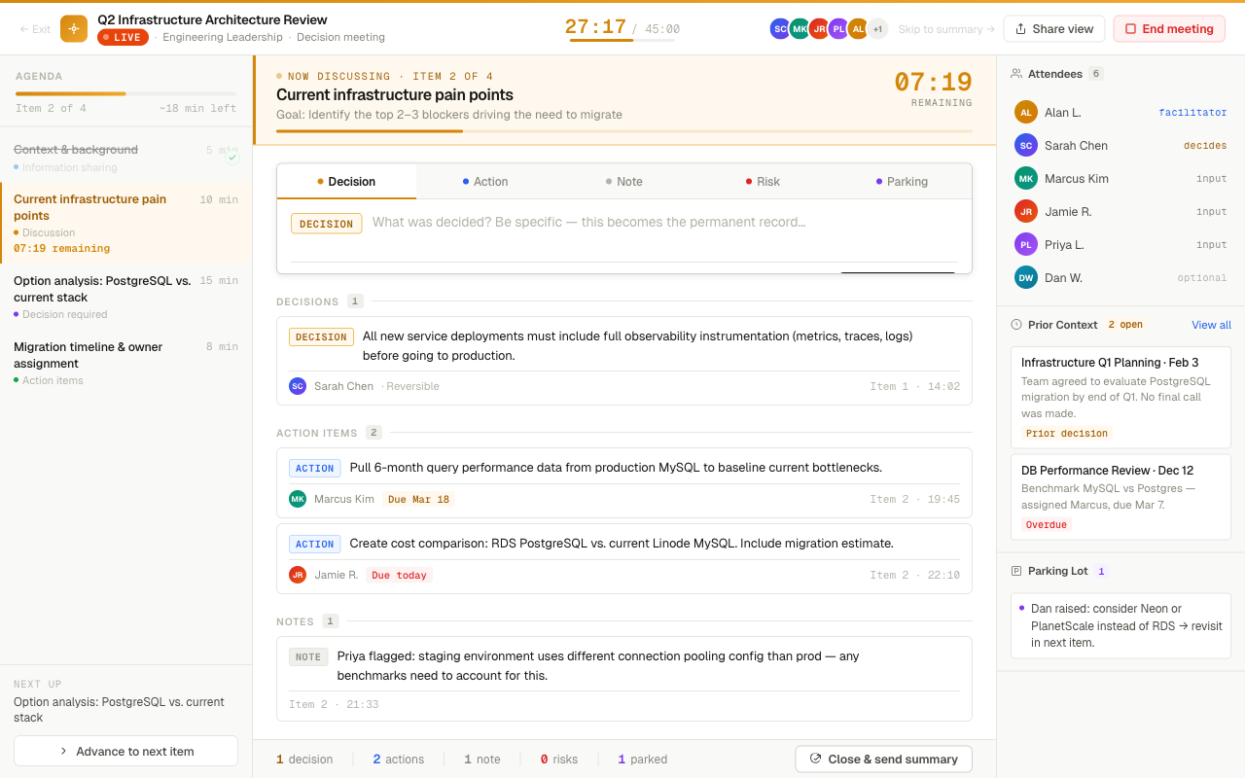The image size is (1245, 778).
Task: Click Jamie R.'s avatar on the cost comparison action
Action: [298, 575]
